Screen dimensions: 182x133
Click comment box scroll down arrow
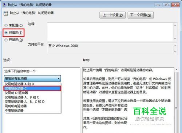(175, 38)
